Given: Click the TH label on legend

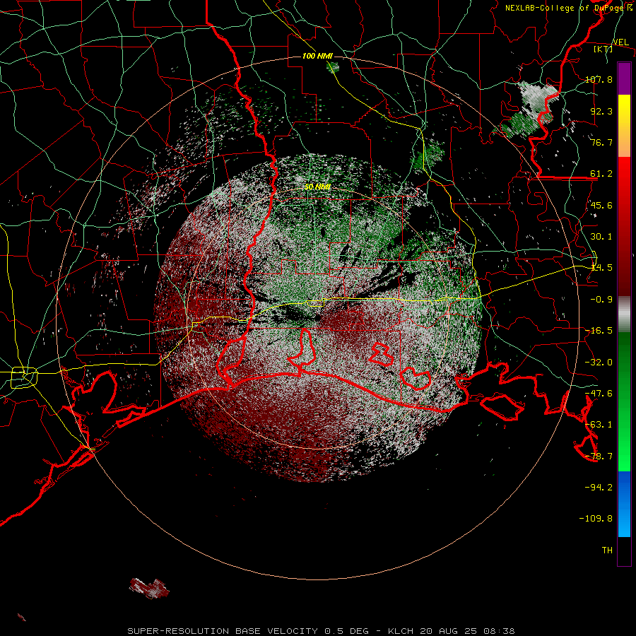Looking at the screenshot, I should tap(607, 550).
